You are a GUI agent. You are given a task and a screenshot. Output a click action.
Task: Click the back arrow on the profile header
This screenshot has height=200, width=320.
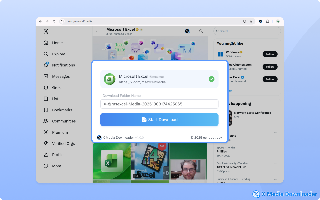pyautogui.click(x=98, y=31)
